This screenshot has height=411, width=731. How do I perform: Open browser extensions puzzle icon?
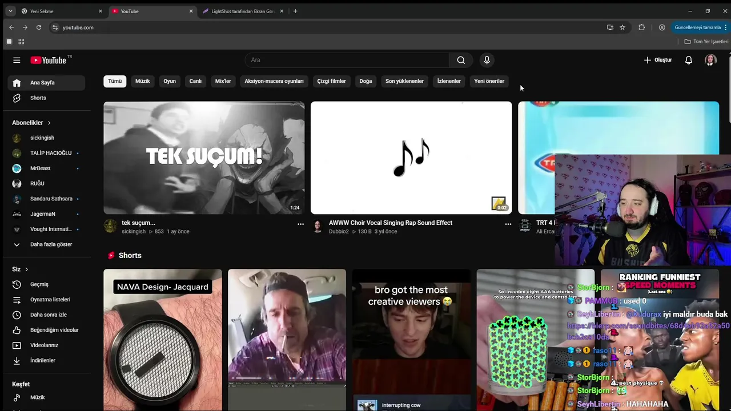point(642,27)
